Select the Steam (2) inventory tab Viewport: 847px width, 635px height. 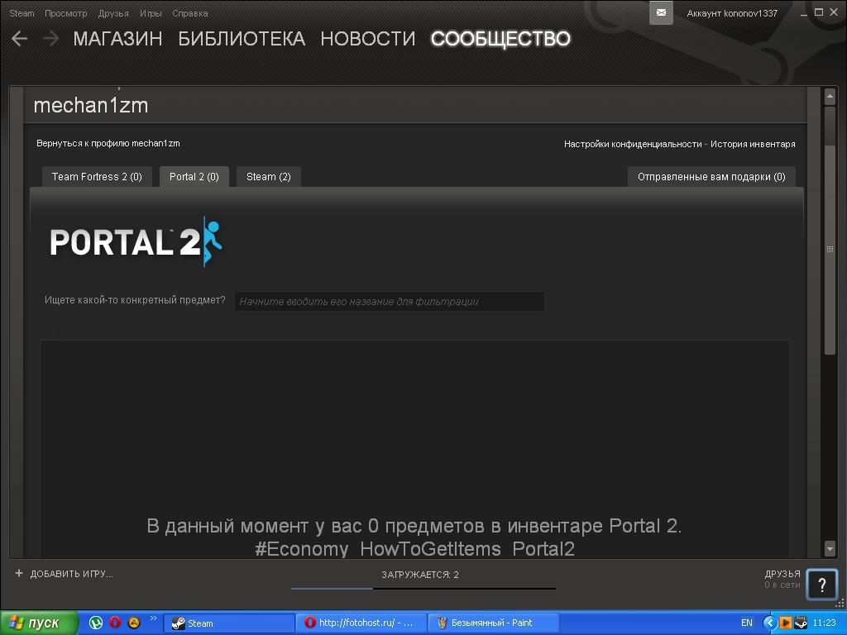click(268, 177)
